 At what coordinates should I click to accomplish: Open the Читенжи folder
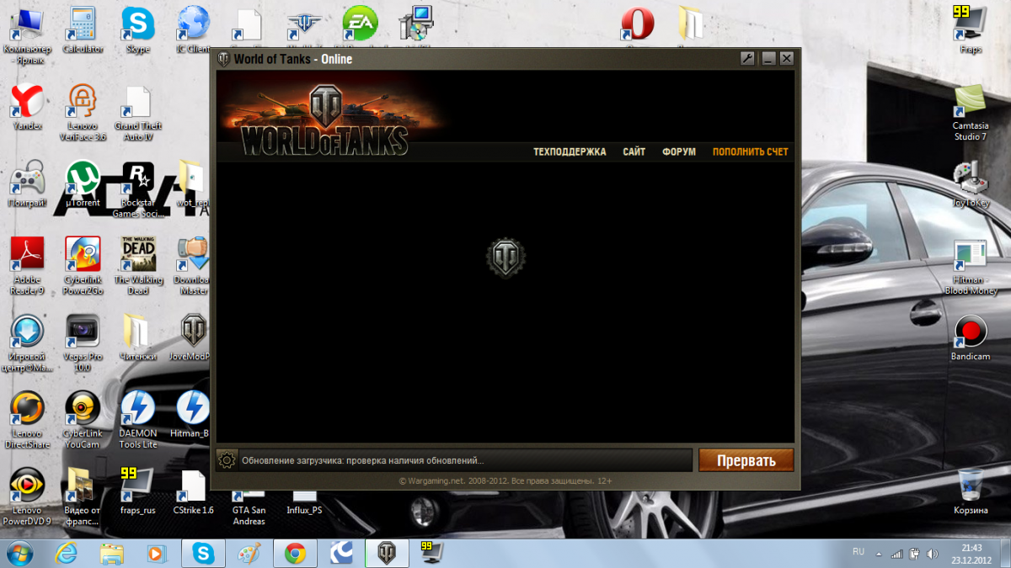point(137,337)
